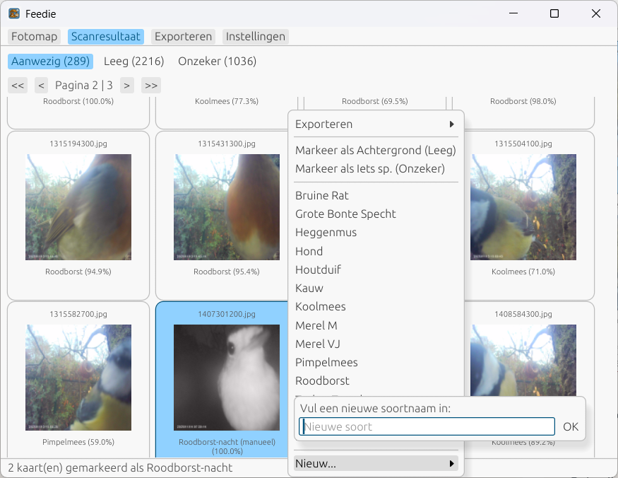
Task: Go to the next page with the > arrow
Action: click(x=126, y=85)
